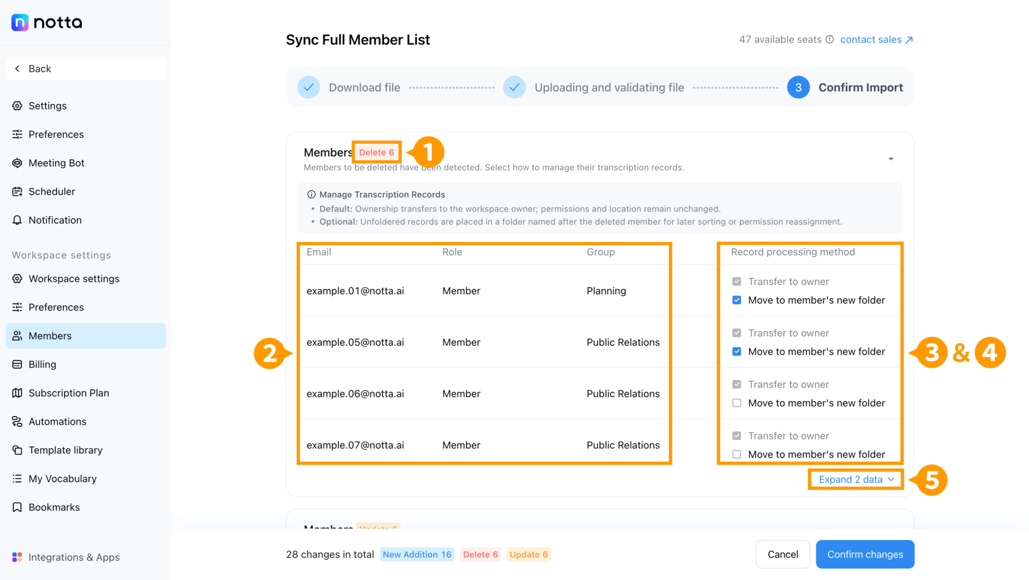Click the workspace Preferences sliders icon
The width and height of the screenshot is (1029, 580).
coord(17,307)
